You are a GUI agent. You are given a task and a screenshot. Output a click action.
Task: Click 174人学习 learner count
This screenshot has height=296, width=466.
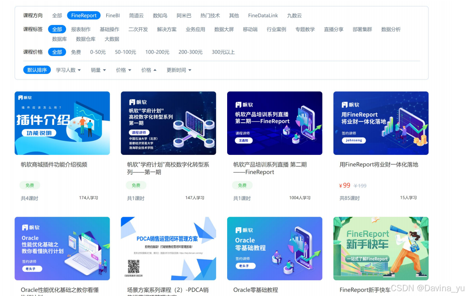(x=89, y=198)
